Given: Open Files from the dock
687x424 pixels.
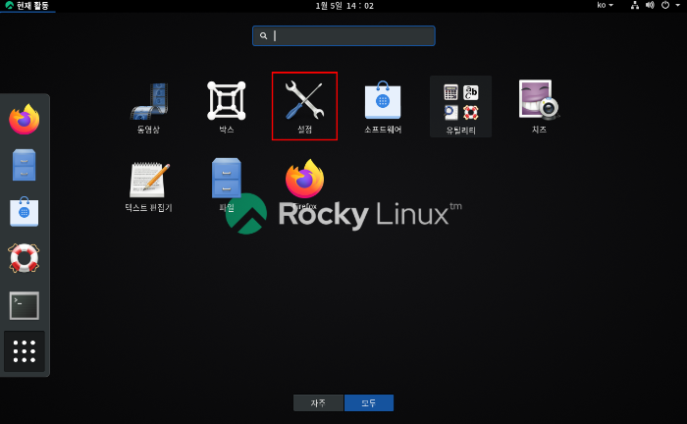Looking at the screenshot, I should coord(25,165).
